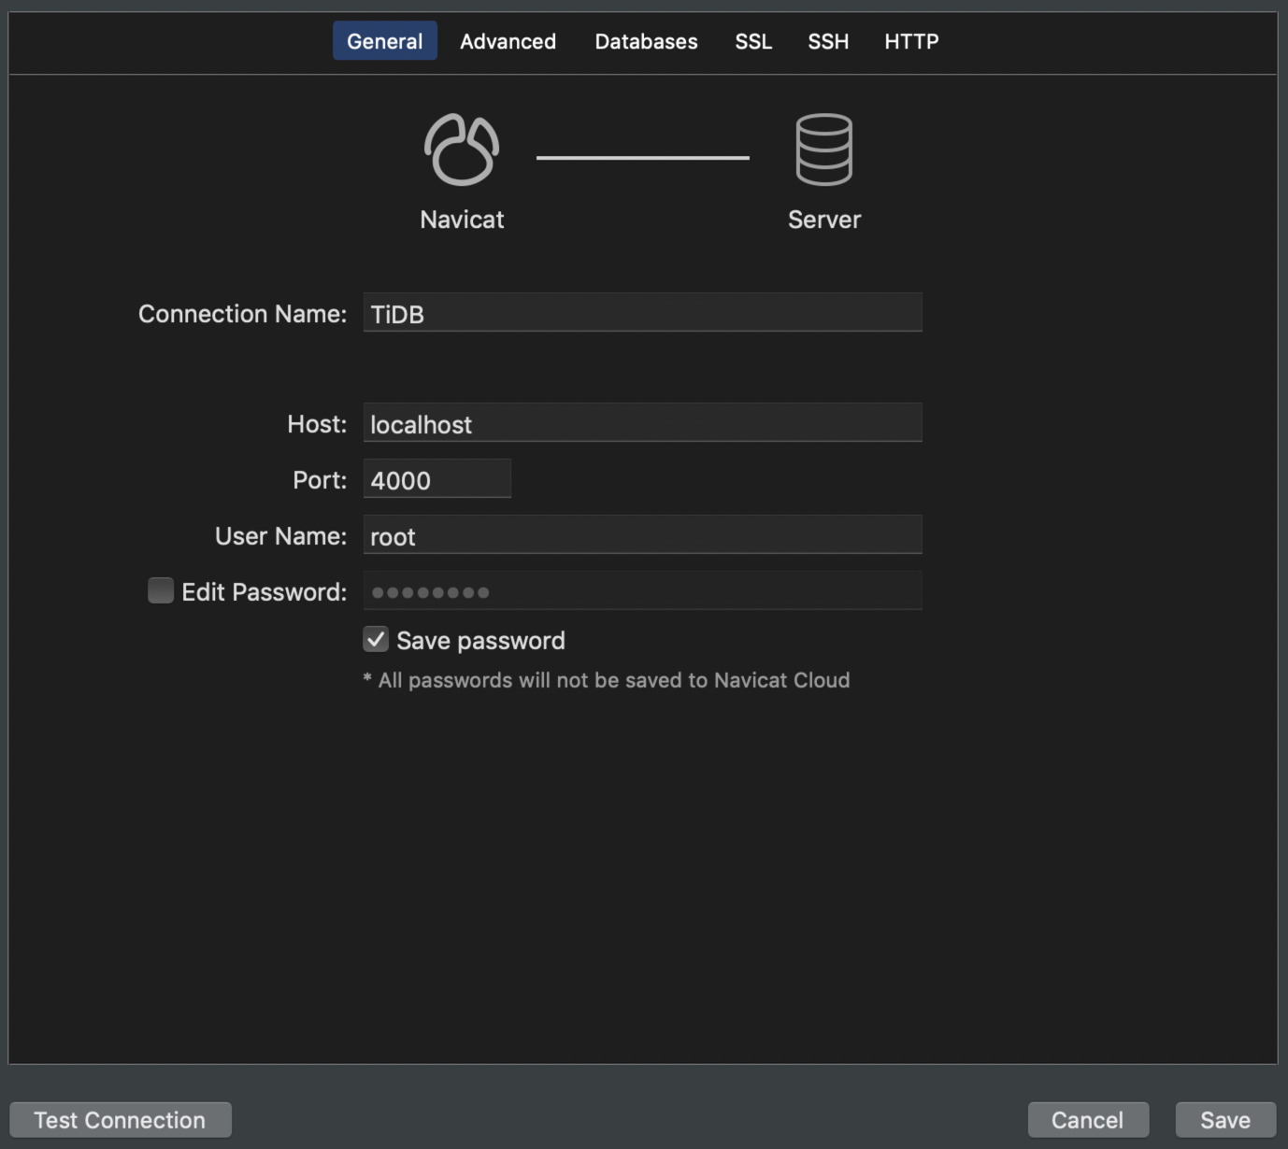Screen dimensions: 1288x1149
Task: Click the Test Connection button
Action: [x=121, y=1119]
